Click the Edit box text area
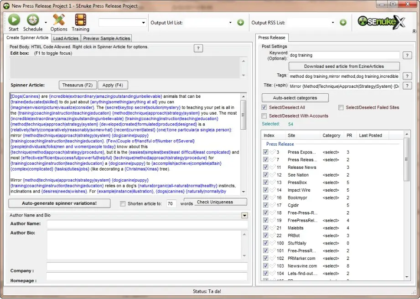This screenshot has width=420, height=299. pos(125,68)
